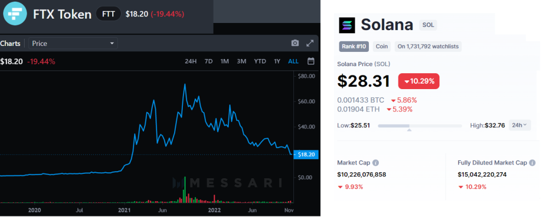Select the 1M timeframe
Viewport: 543px width, 217px height.
coord(225,62)
